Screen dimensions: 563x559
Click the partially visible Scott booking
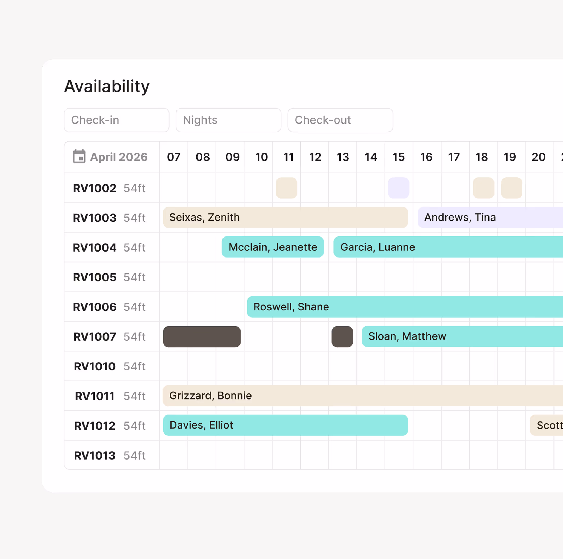pyautogui.click(x=547, y=425)
